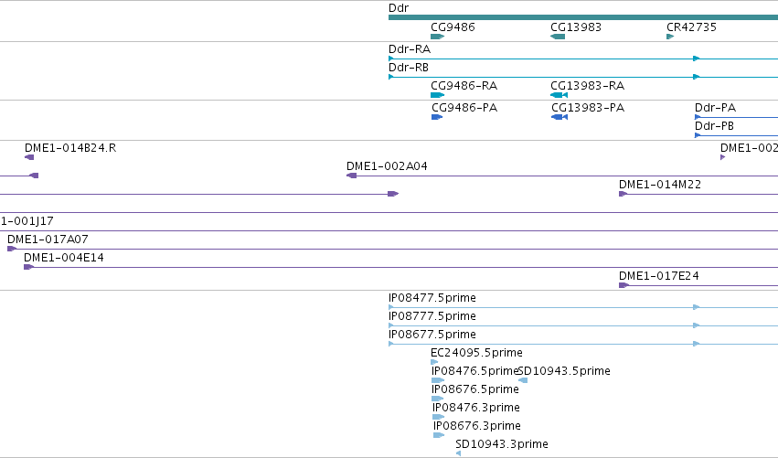Click the IP08677.5prime feature start arrow
The width and height of the screenshot is (778, 458).
pyautogui.click(x=391, y=344)
